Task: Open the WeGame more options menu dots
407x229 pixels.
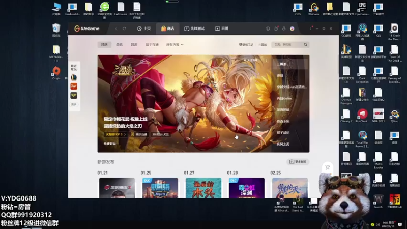Action: coord(310,28)
